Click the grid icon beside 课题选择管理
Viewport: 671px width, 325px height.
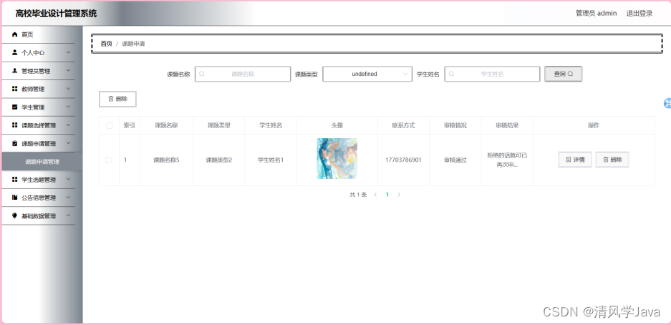click(15, 125)
